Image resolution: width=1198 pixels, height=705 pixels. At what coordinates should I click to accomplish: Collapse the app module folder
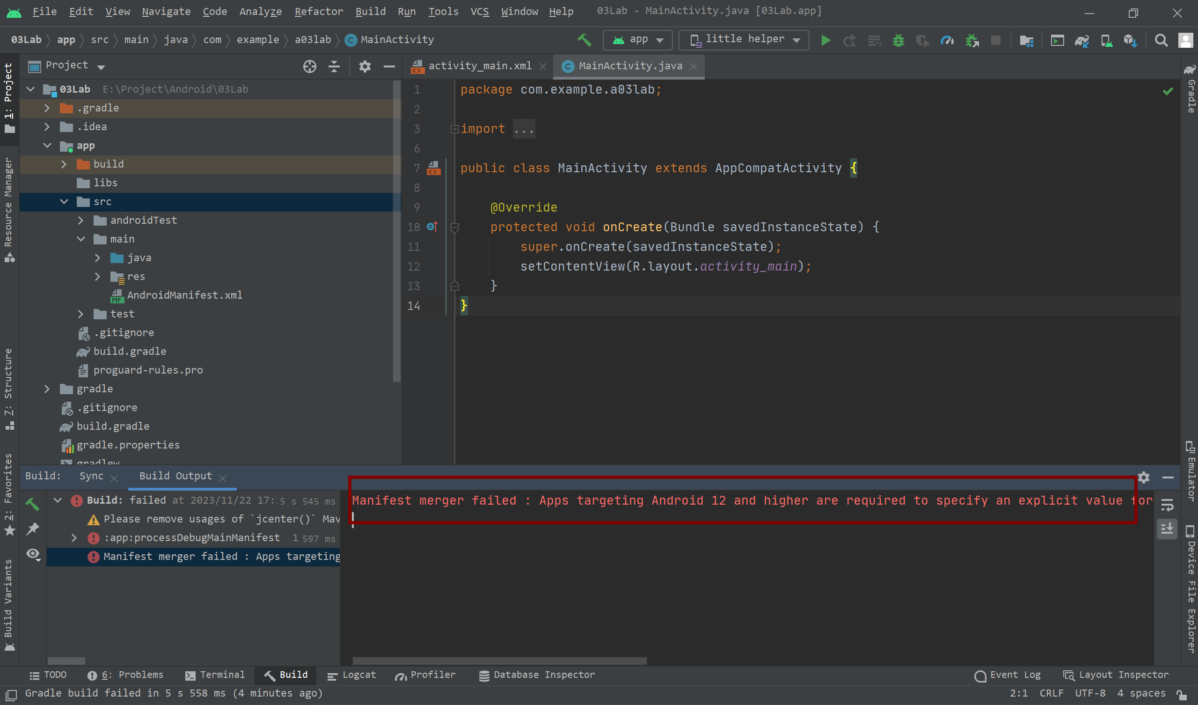point(47,146)
